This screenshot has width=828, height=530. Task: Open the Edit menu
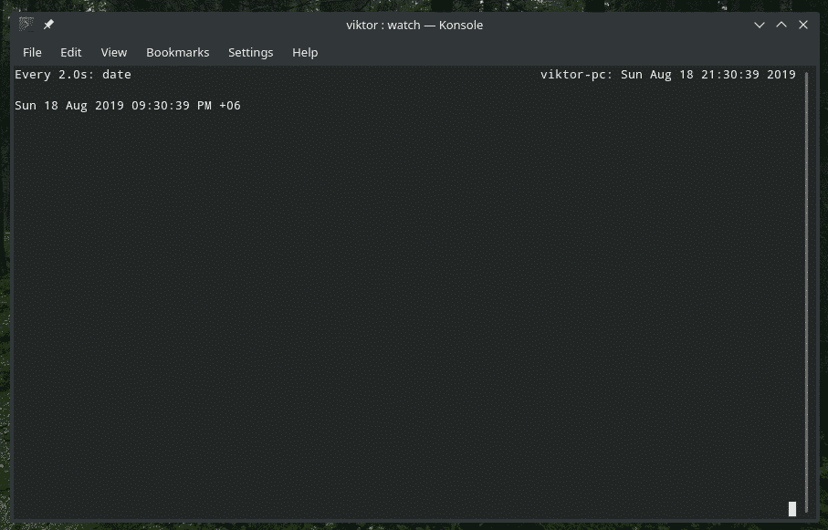[x=70, y=52]
